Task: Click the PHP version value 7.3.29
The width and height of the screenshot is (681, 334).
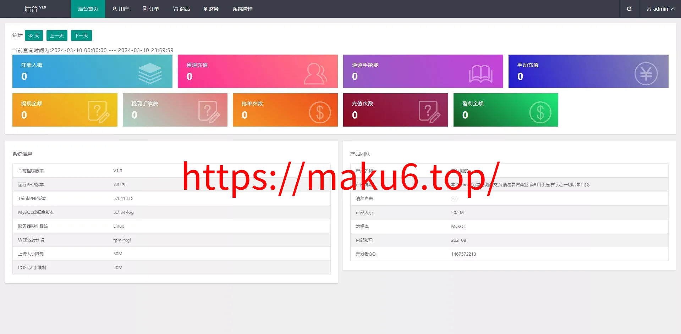Action: click(x=119, y=185)
